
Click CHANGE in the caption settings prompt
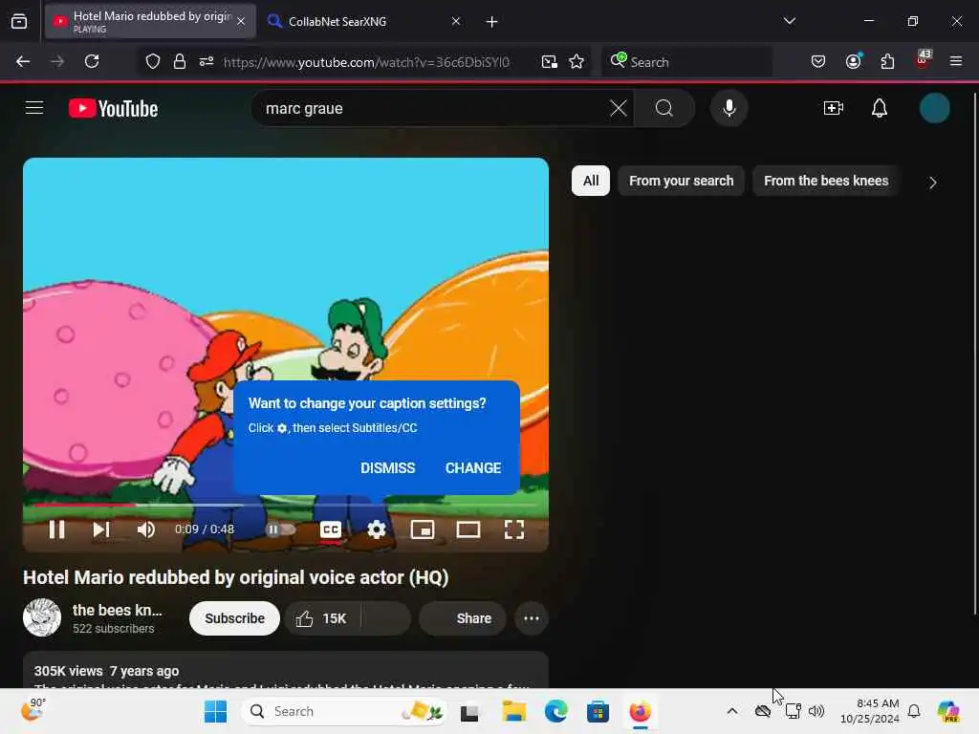pyautogui.click(x=472, y=468)
